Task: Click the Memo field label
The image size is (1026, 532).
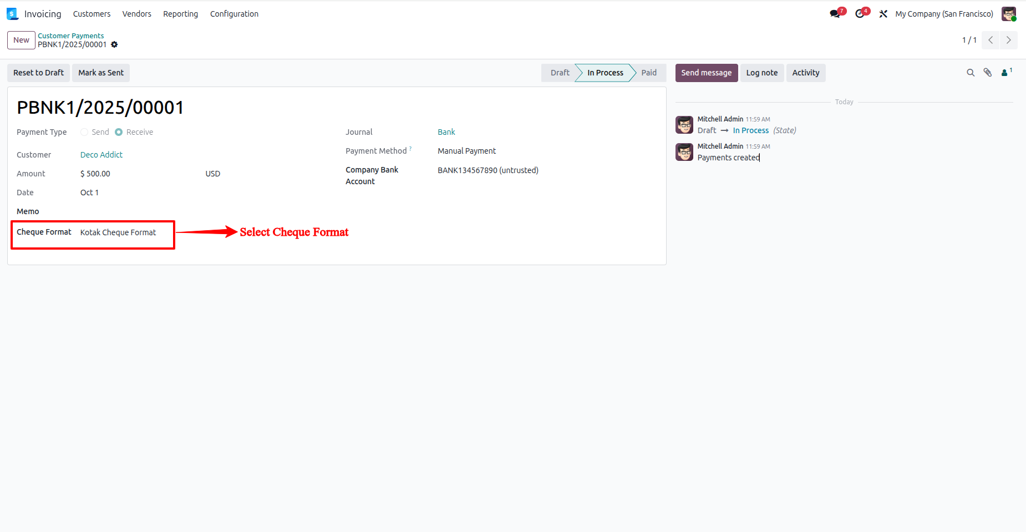Action: coord(28,211)
